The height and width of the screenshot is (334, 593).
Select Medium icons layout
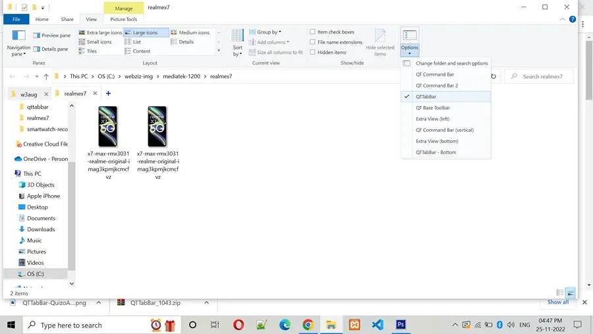pyautogui.click(x=190, y=32)
